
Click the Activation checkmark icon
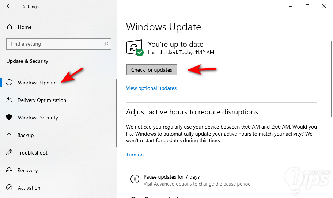click(10, 188)
